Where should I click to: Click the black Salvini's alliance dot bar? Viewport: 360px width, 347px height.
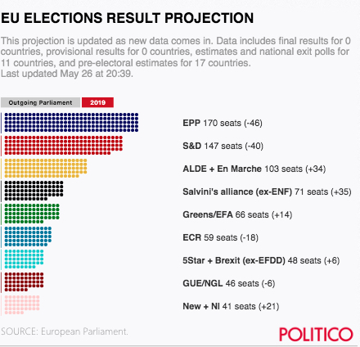click(34, 191)
